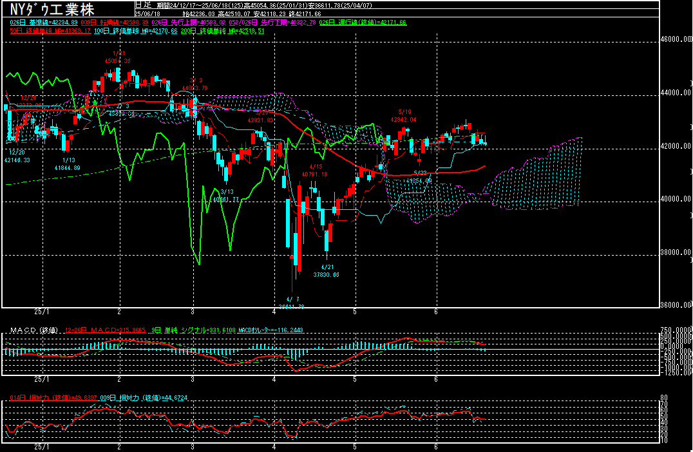Click the 009日 相対力(終値)=44.6724 legend

pyautogui.click(x=144, y=398)
